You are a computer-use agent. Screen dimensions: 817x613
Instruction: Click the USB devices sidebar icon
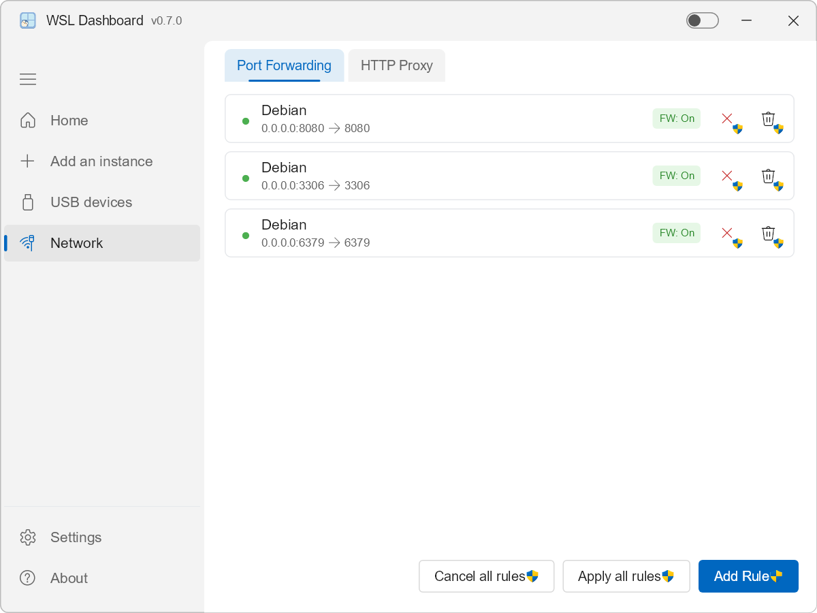[x=28, y=202]
